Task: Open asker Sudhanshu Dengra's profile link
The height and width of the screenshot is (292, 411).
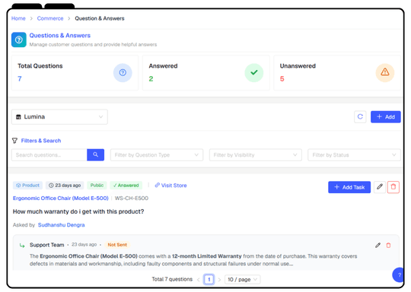Action: [x=62, y=225]
